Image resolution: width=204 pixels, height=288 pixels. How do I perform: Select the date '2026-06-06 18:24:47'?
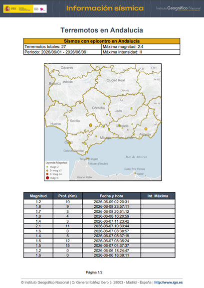[x=111, y=250]
